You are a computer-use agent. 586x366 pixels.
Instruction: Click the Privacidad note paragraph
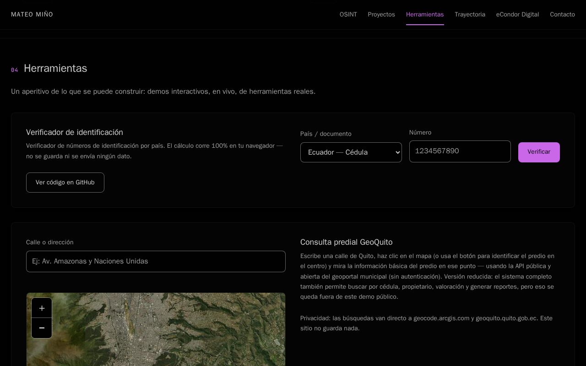point(426,323)
